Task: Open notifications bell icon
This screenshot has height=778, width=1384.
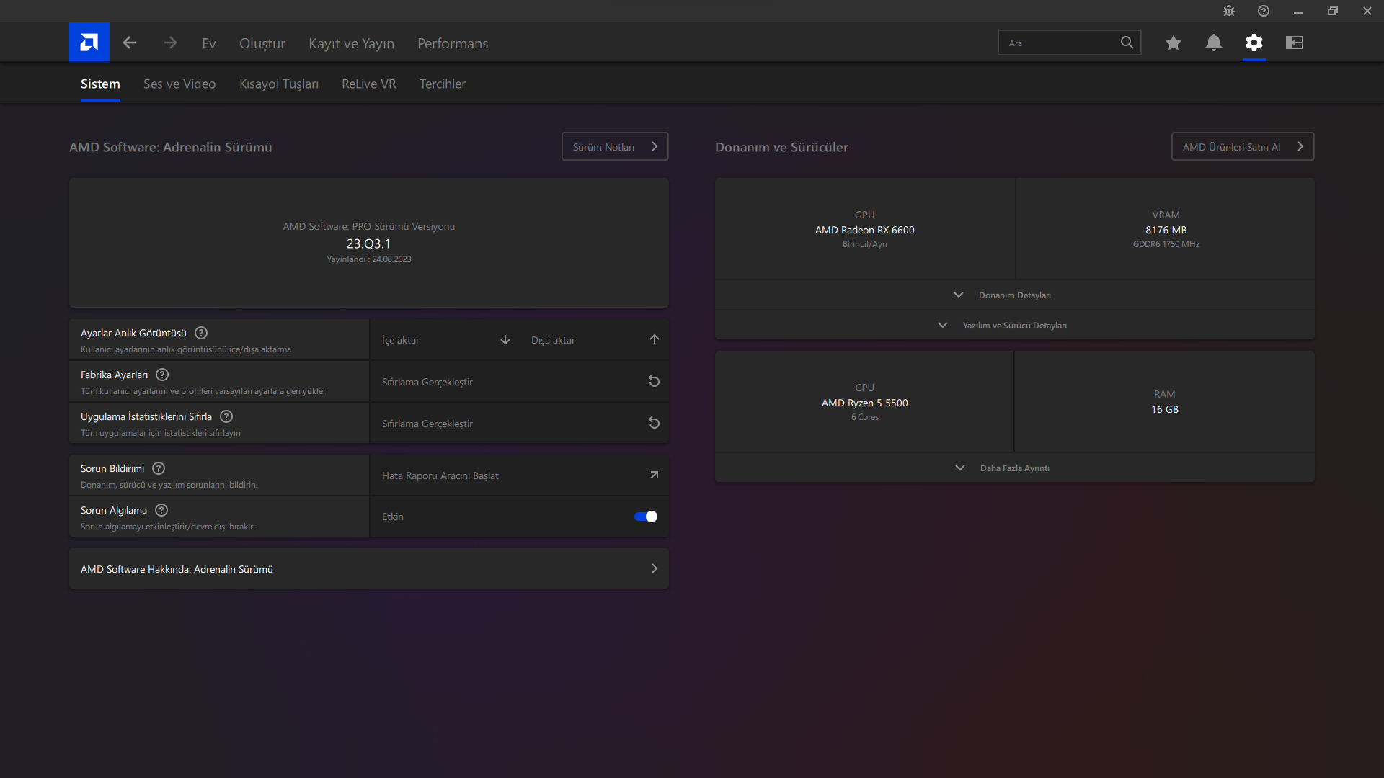Action: pos(1213,43)
